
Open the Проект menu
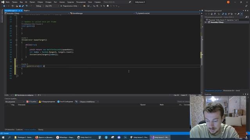[32, 2]
